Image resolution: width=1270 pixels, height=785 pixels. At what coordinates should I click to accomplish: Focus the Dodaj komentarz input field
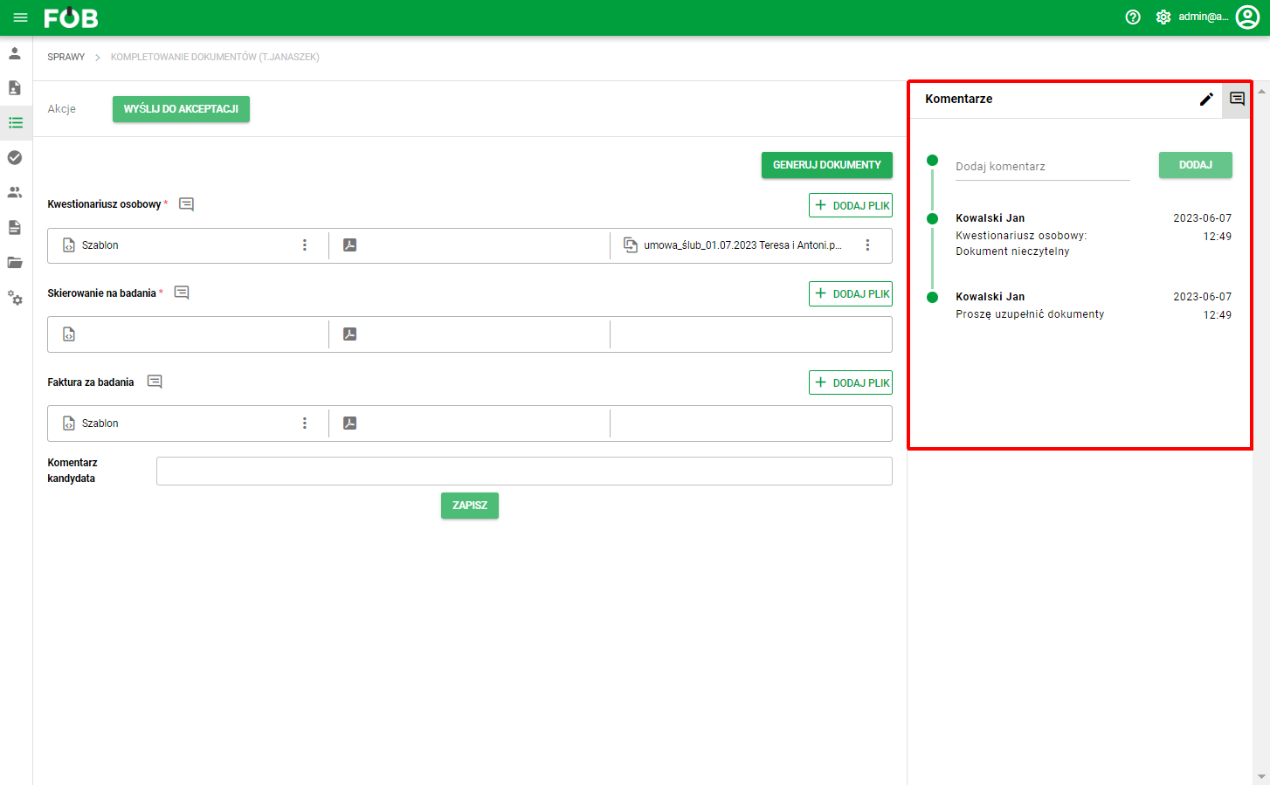click(x=1043, y=167)
